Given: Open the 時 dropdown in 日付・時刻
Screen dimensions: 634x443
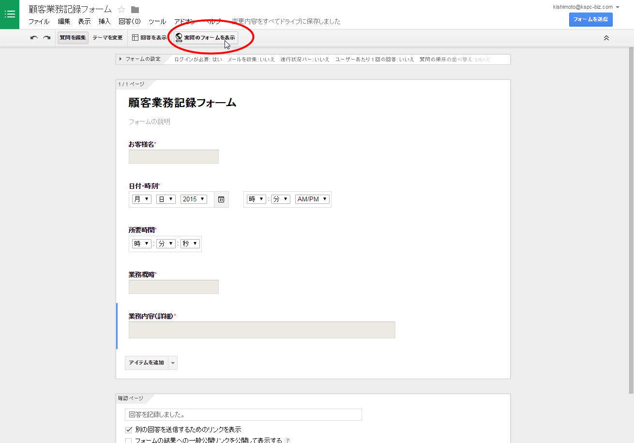Looking at the screenshot, I should click(257, 199).
